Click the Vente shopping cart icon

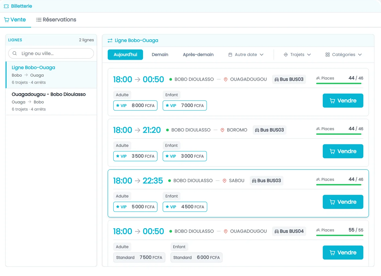(7, 20)
